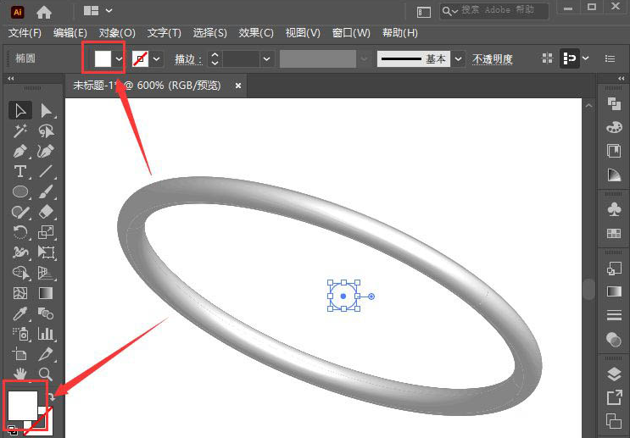Go to the Home screen icon
The width and height of the screenshot is (630, 438).
[44, 13]
